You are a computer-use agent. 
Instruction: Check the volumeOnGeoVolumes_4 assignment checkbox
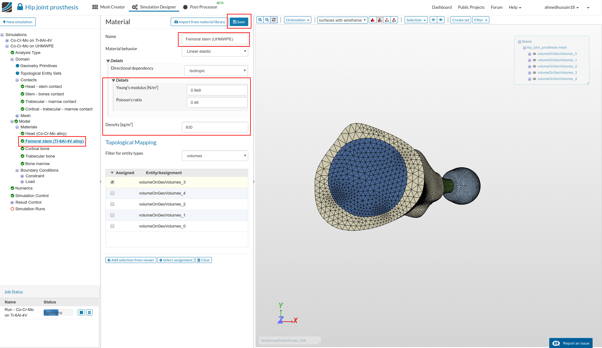[112, 193]
